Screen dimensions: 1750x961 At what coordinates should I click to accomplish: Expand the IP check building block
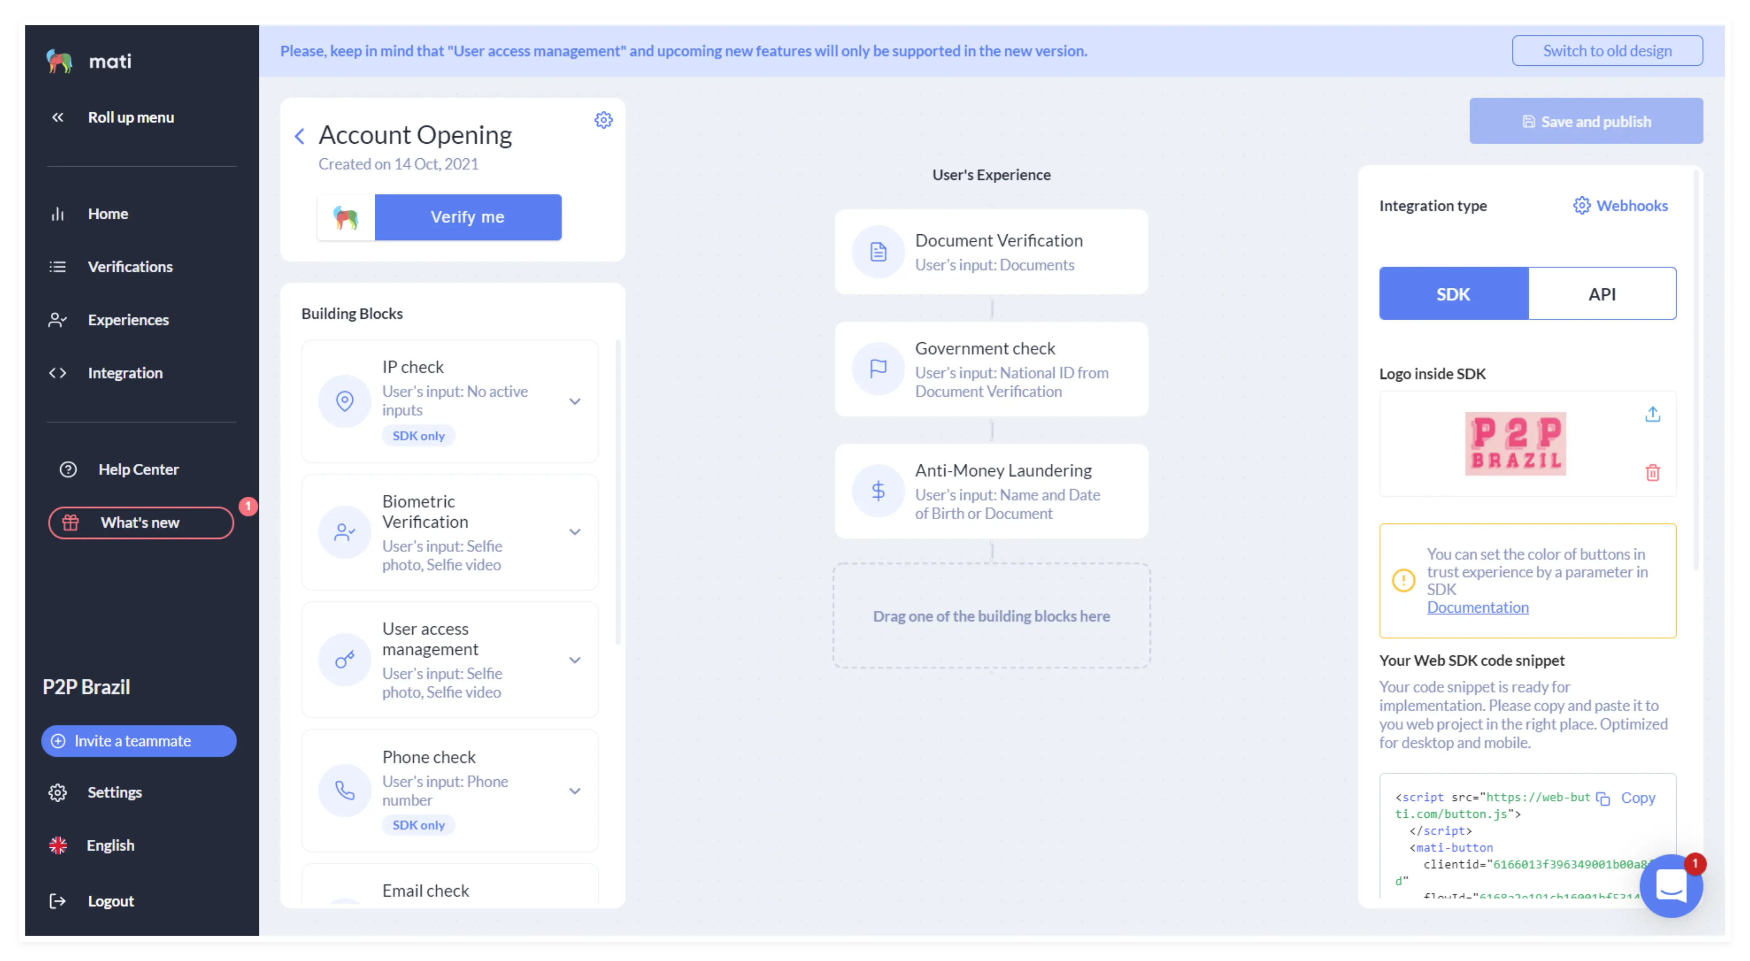coord(576,401)
